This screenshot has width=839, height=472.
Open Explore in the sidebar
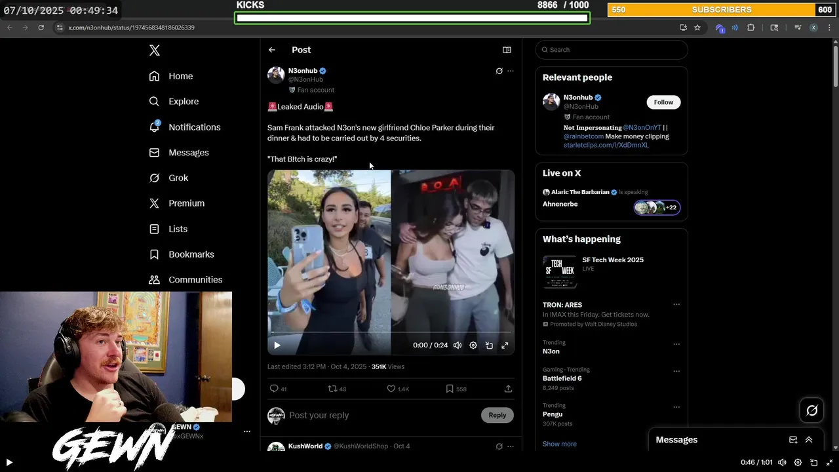[x=174, y=102]
